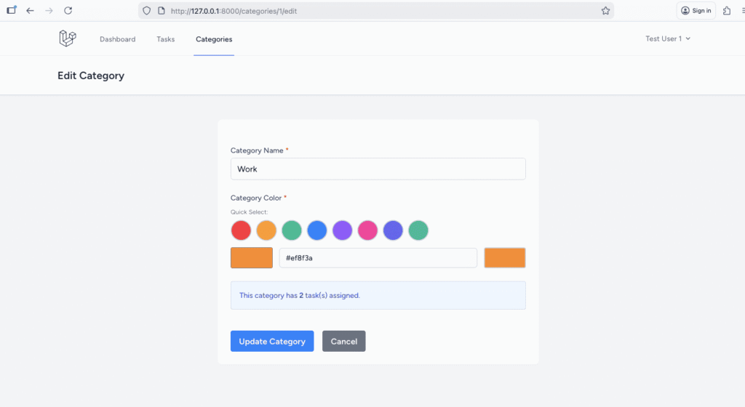The width and height of the screenshot is (745, 407).
Task: Reload the page with refresh icon
Action: [68, 11]
